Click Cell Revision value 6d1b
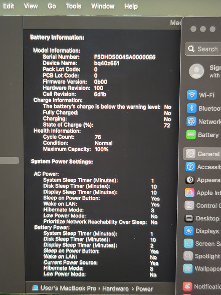The width and height of the screenshot is (221, 295). tap(100, 94)
